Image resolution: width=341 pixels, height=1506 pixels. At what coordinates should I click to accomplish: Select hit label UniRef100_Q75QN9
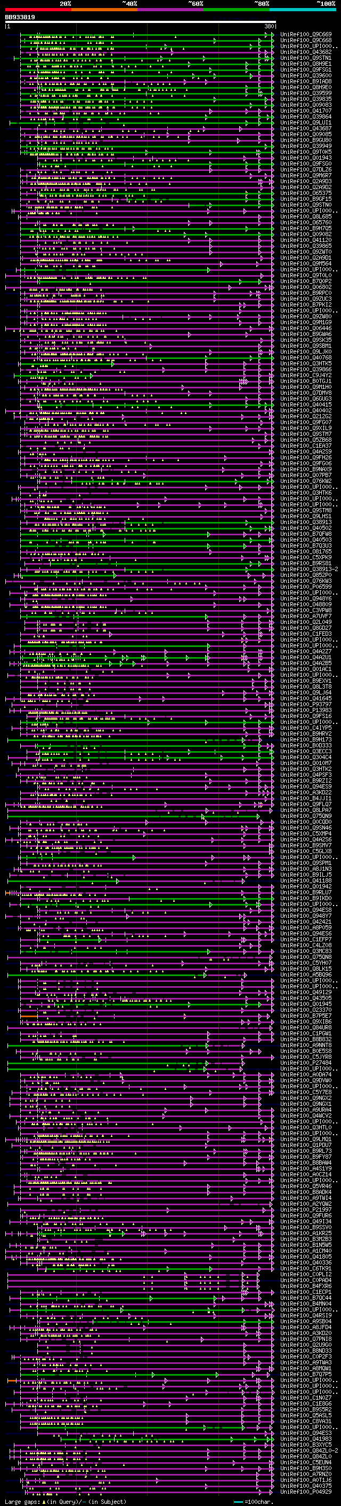click(306, 816)
